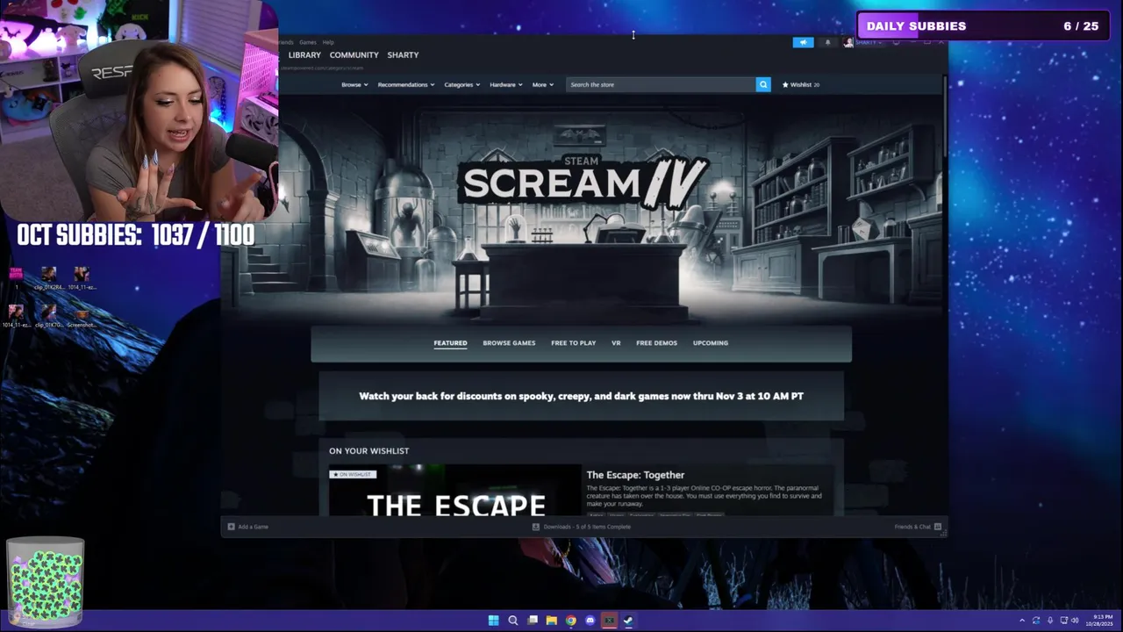
Task: Click the discount banner about spooky games
Action: pos(581,396)
